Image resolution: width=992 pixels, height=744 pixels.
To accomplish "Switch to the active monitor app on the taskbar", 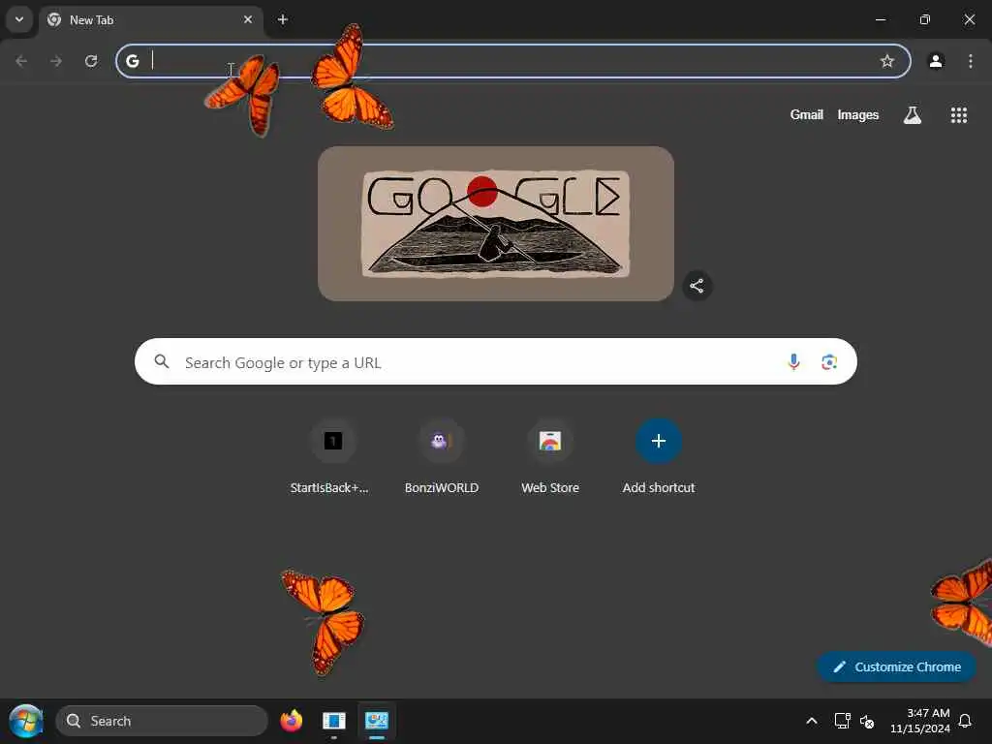I will (377, 721).
